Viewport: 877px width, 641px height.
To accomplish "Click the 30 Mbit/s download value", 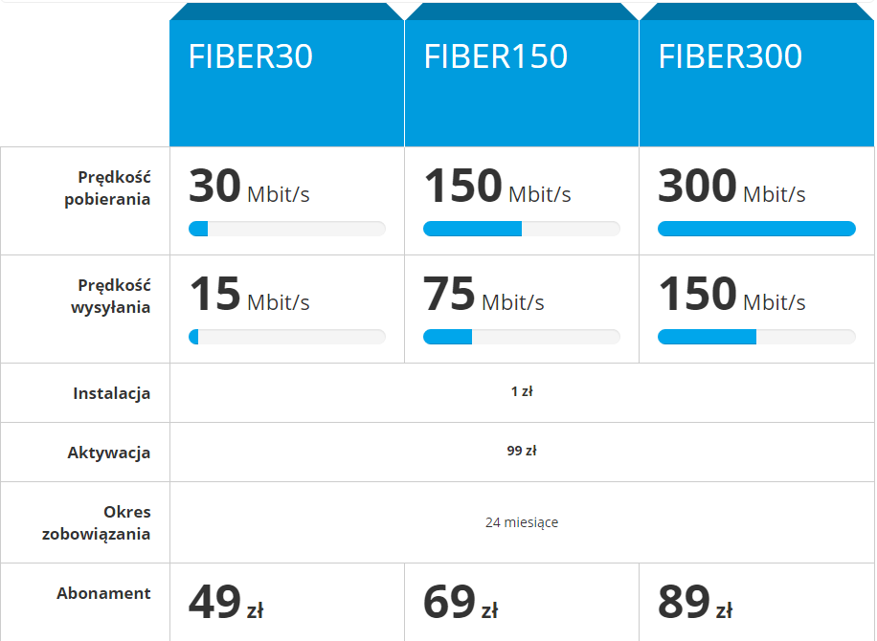I will coord(249,187).
